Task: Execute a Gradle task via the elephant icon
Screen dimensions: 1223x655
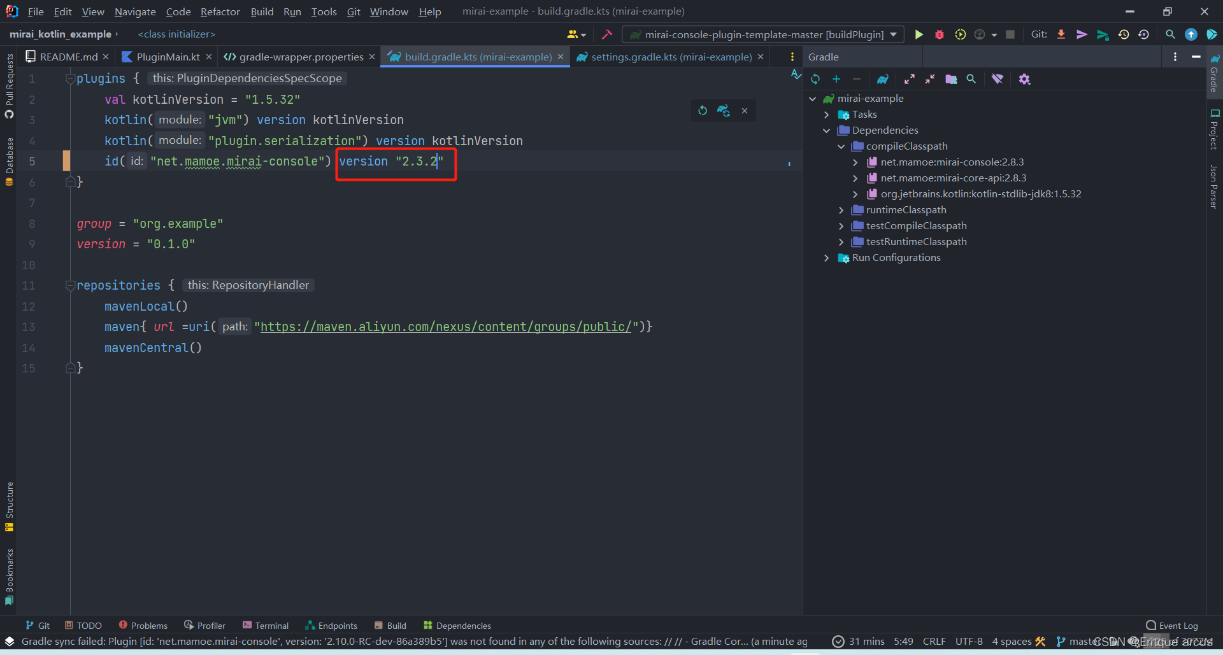Action: pos(883,79)
